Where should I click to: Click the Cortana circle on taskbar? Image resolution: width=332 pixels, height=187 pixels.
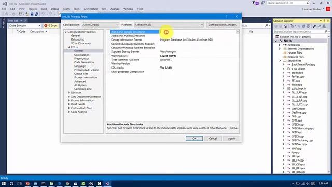[11, 183]
